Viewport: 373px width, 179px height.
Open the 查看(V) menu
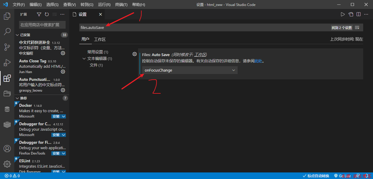69,4
